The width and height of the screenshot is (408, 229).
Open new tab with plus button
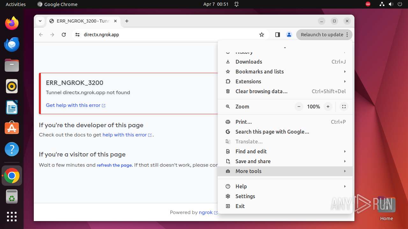click(x=127, y=21)
